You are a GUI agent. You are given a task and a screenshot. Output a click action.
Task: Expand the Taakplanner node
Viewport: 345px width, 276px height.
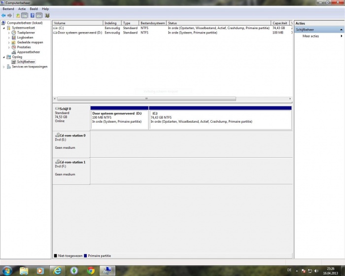[x=9, y=33]
